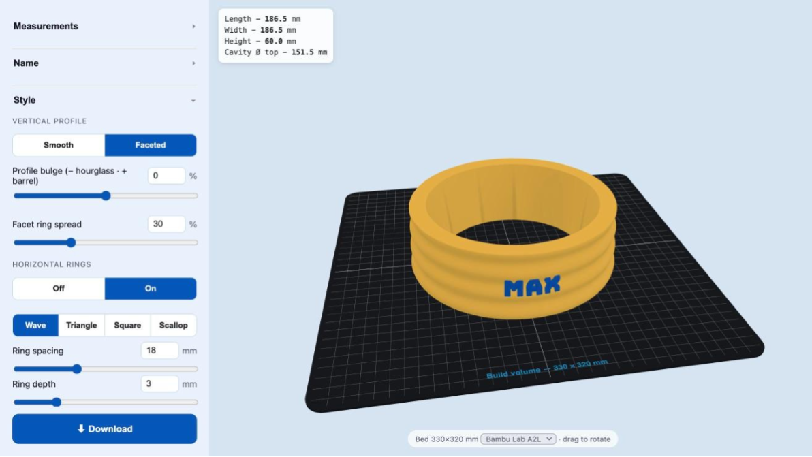Turn horizontal rings On
Viewport: 812px width, 457px height.
click(x=151, y=289)
